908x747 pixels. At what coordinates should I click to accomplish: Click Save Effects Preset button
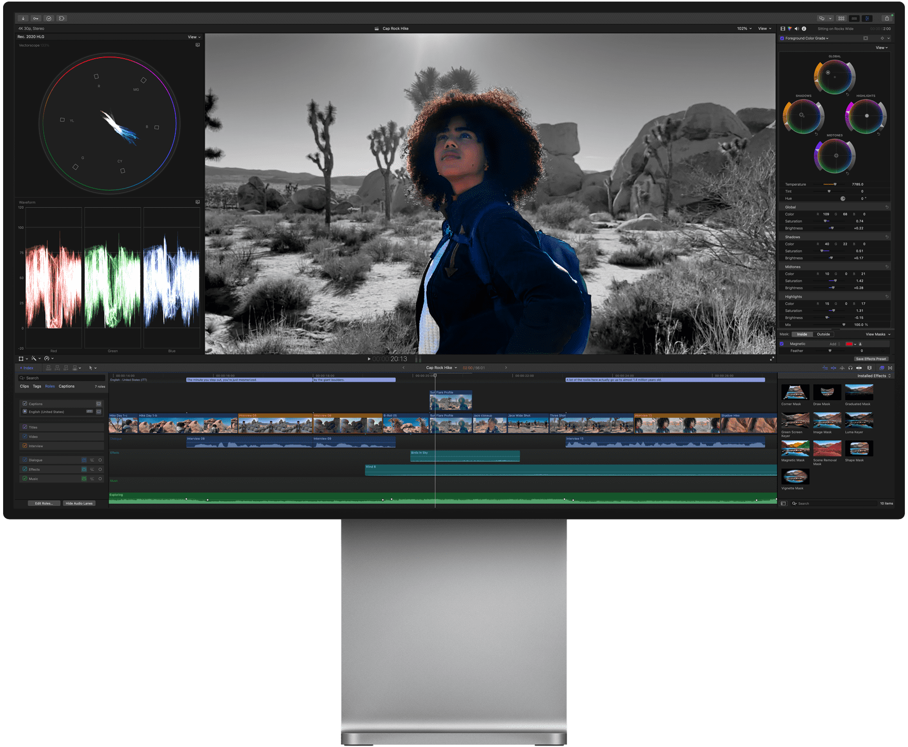tap(871, 359)
